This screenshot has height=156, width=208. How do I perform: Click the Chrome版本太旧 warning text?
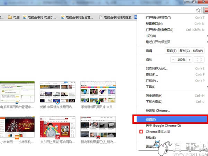[158, 132]
